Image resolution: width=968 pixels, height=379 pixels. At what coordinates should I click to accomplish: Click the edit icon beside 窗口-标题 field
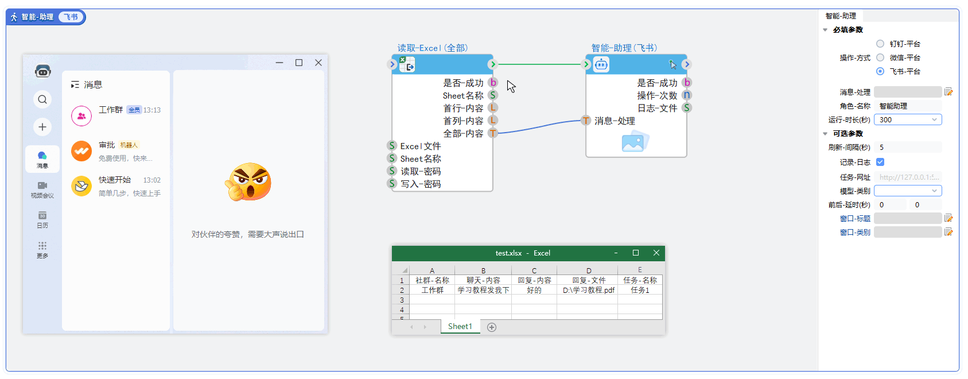pos(948,218)
